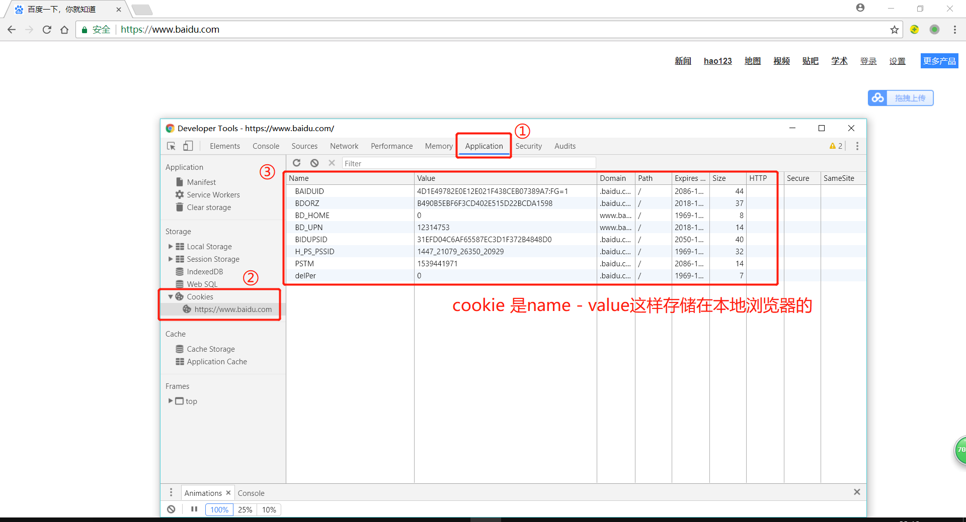
Task: Click the 更多产品 button
Action: click(939, 61)
